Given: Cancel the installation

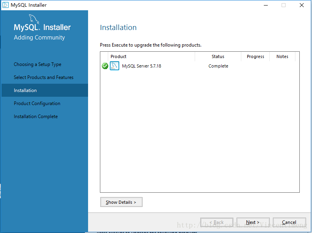Looking at the screenshot, I should click(x=289, y=222).
